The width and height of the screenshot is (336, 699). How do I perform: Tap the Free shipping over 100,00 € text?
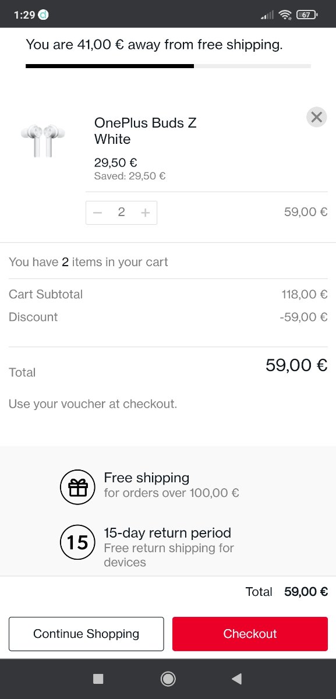click(x=171, y=485)
